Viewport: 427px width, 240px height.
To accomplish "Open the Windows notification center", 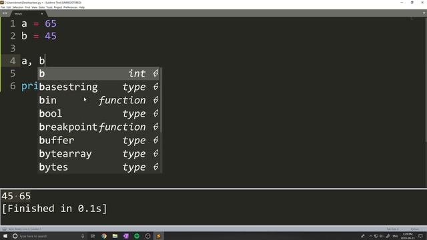I will click(x=421, y=236).
